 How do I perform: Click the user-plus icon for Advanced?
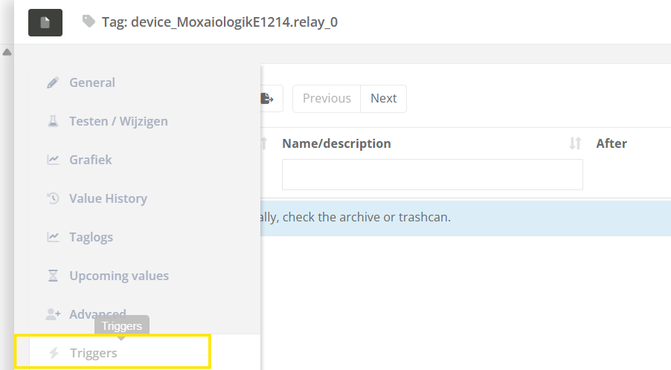(x=53, y=314)
